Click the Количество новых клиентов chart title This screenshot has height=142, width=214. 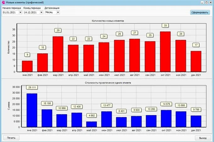(108, 21)
